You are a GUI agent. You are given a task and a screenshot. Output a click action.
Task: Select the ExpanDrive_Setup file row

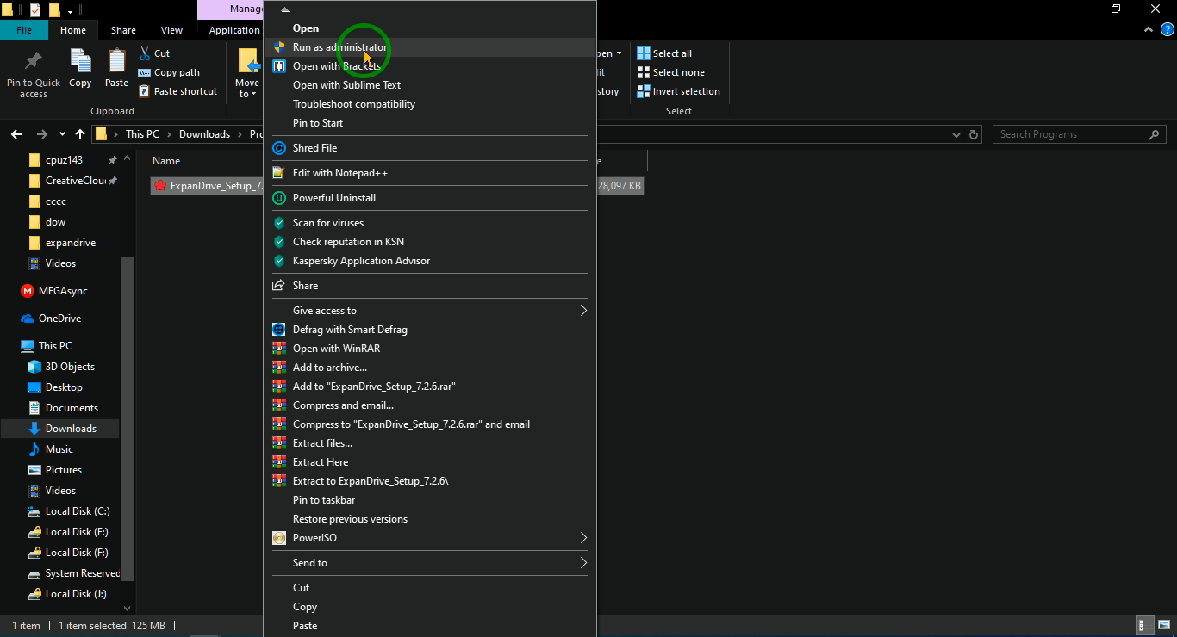click(208, 186)
